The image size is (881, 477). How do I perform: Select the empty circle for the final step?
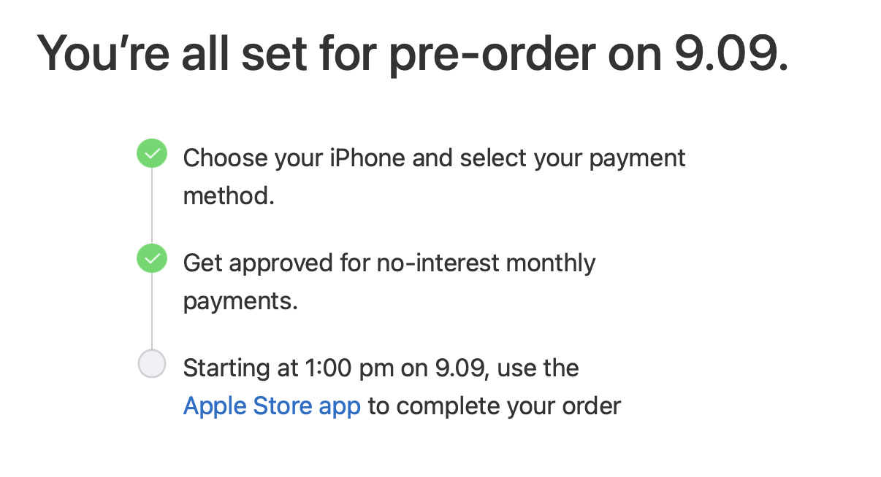[x=152, y=364]
